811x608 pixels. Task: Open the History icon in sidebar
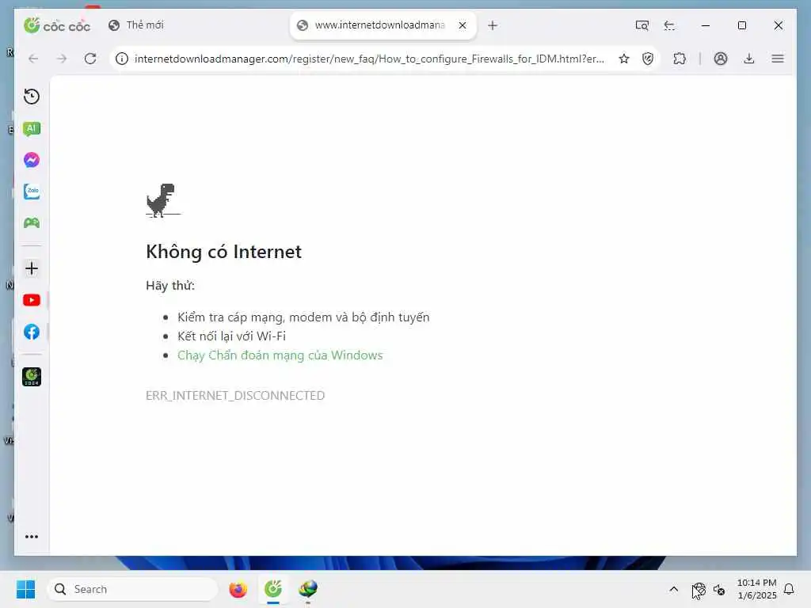(x=32, y=97)
